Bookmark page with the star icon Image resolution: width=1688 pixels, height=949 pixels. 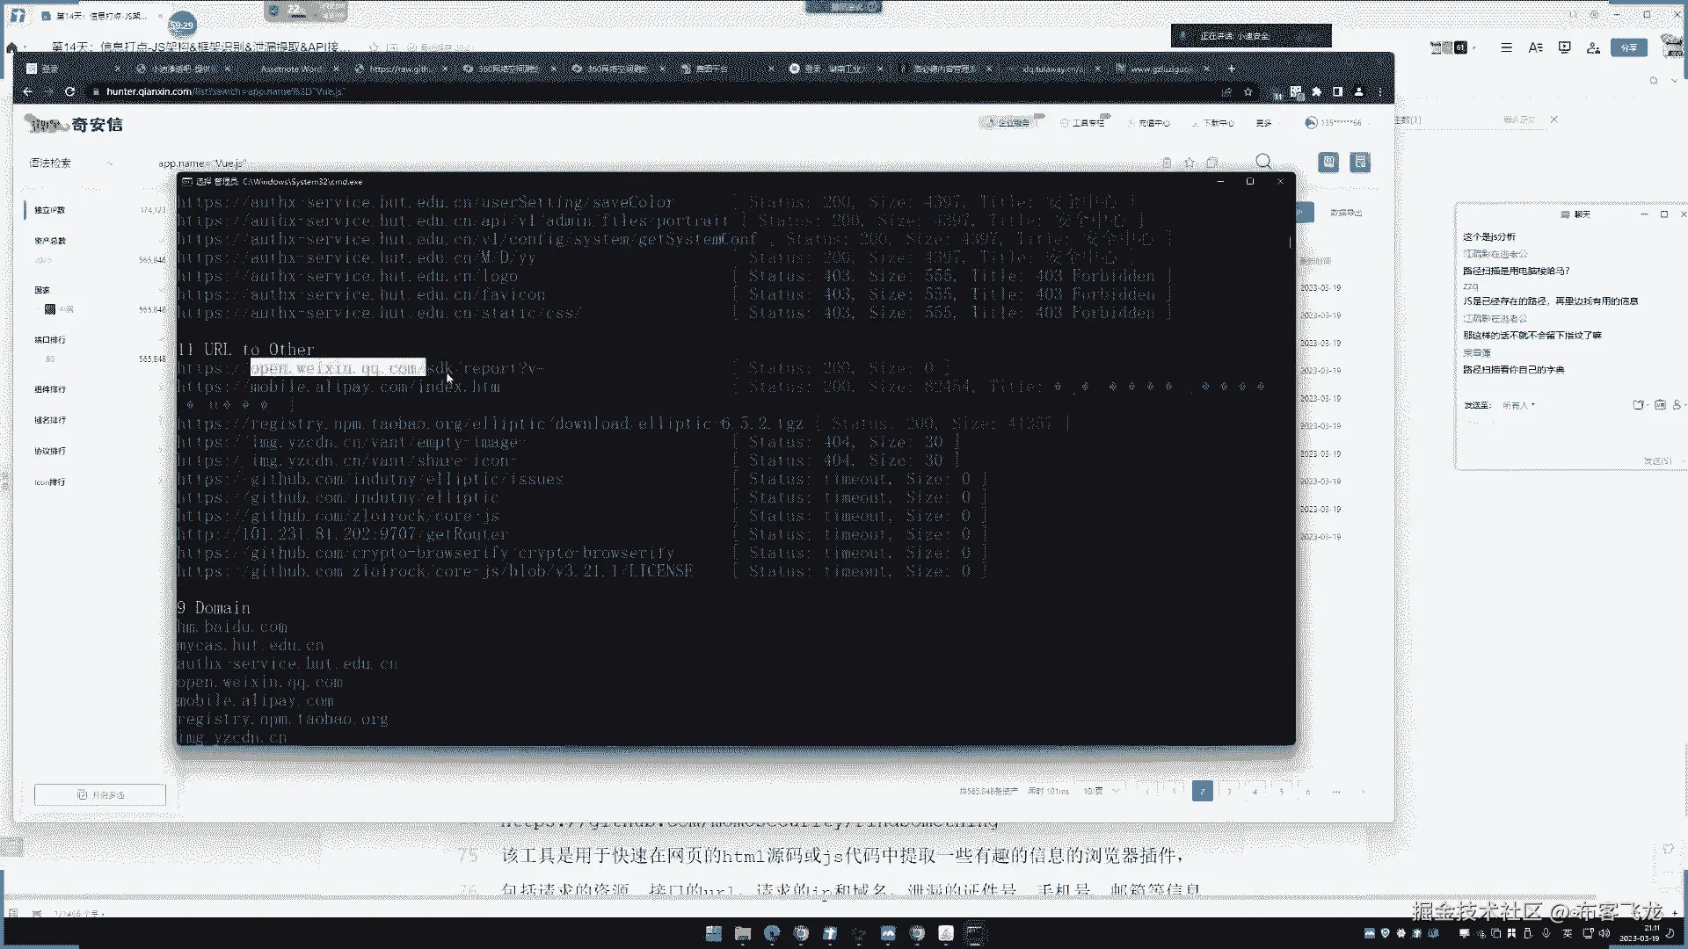tap(1248, 91)
